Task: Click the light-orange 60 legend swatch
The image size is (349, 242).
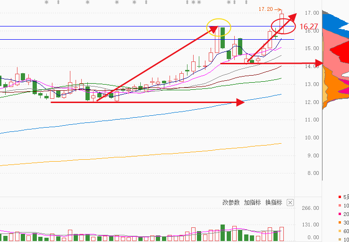Action: coord(340,231)
